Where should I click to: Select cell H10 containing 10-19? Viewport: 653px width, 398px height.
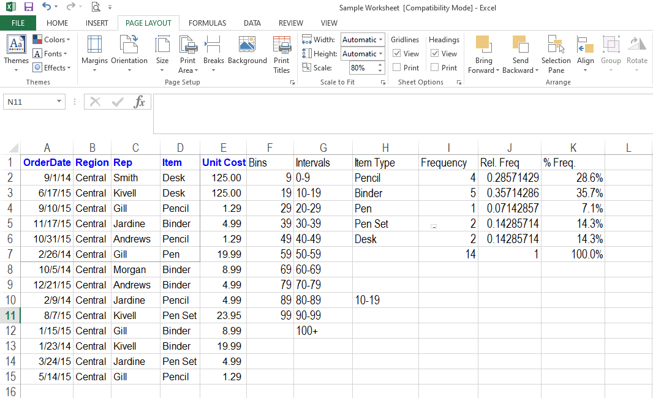click(385, 300)
